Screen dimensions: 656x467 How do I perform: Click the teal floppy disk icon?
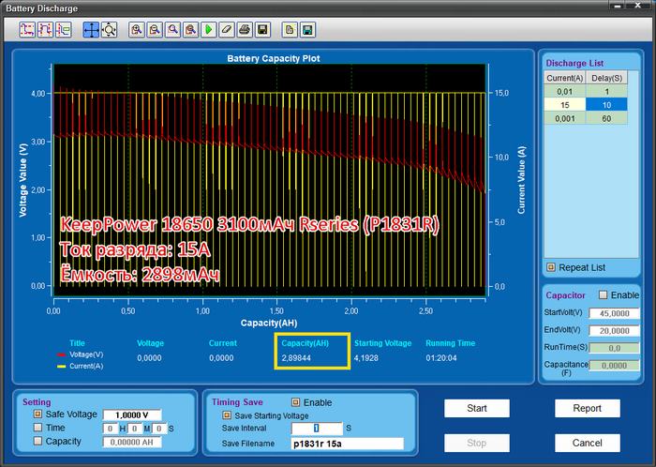coord(307,30)
